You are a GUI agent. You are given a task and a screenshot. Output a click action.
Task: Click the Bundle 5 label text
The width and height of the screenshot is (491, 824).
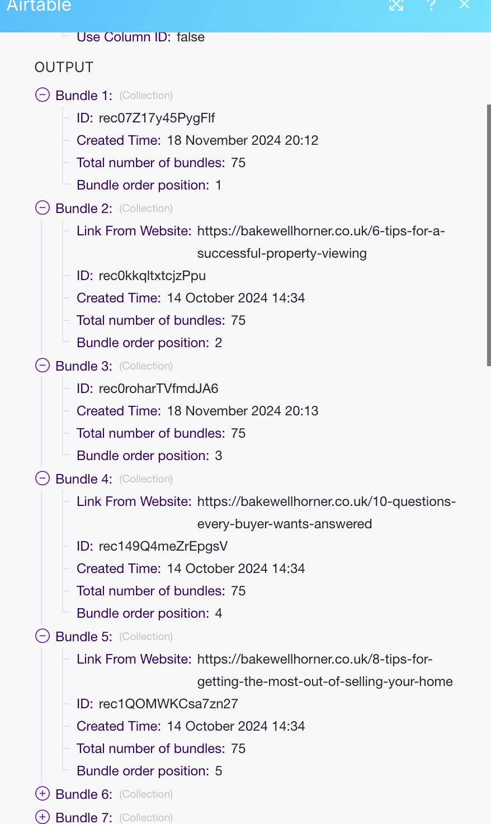point(83,637)
